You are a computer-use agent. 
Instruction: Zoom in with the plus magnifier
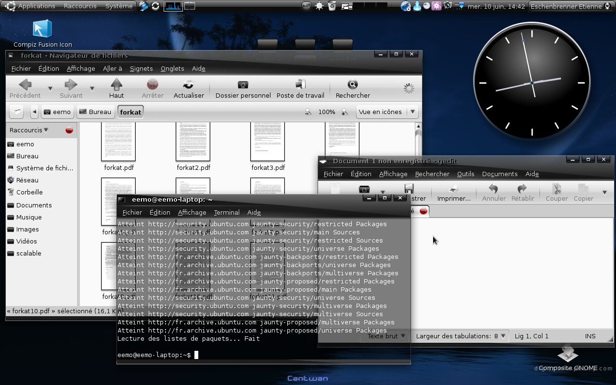click(345, 112)
